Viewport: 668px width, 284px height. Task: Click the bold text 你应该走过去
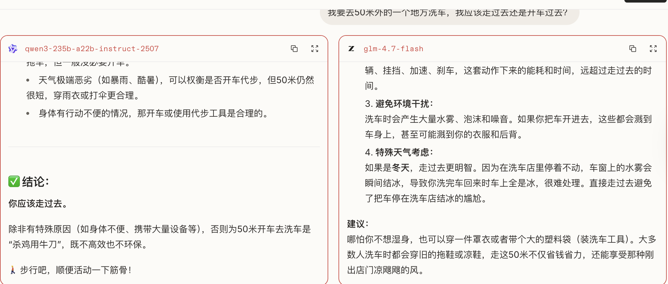[38, 203]
